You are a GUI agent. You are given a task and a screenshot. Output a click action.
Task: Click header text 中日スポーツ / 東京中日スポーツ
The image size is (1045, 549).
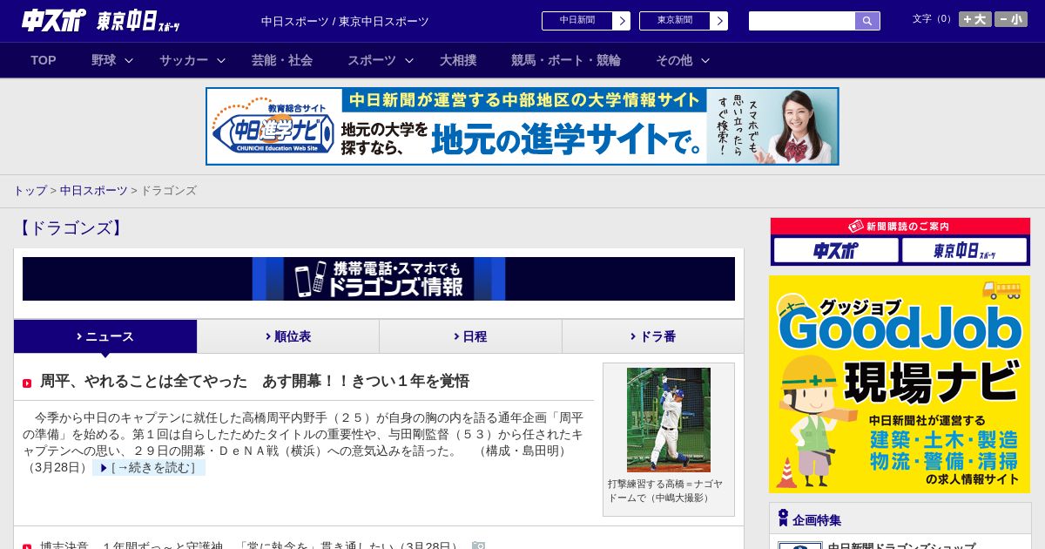click(345, 21)
